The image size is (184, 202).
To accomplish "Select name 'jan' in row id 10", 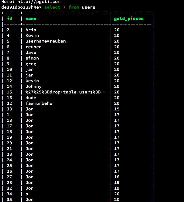I will (30, 70).
